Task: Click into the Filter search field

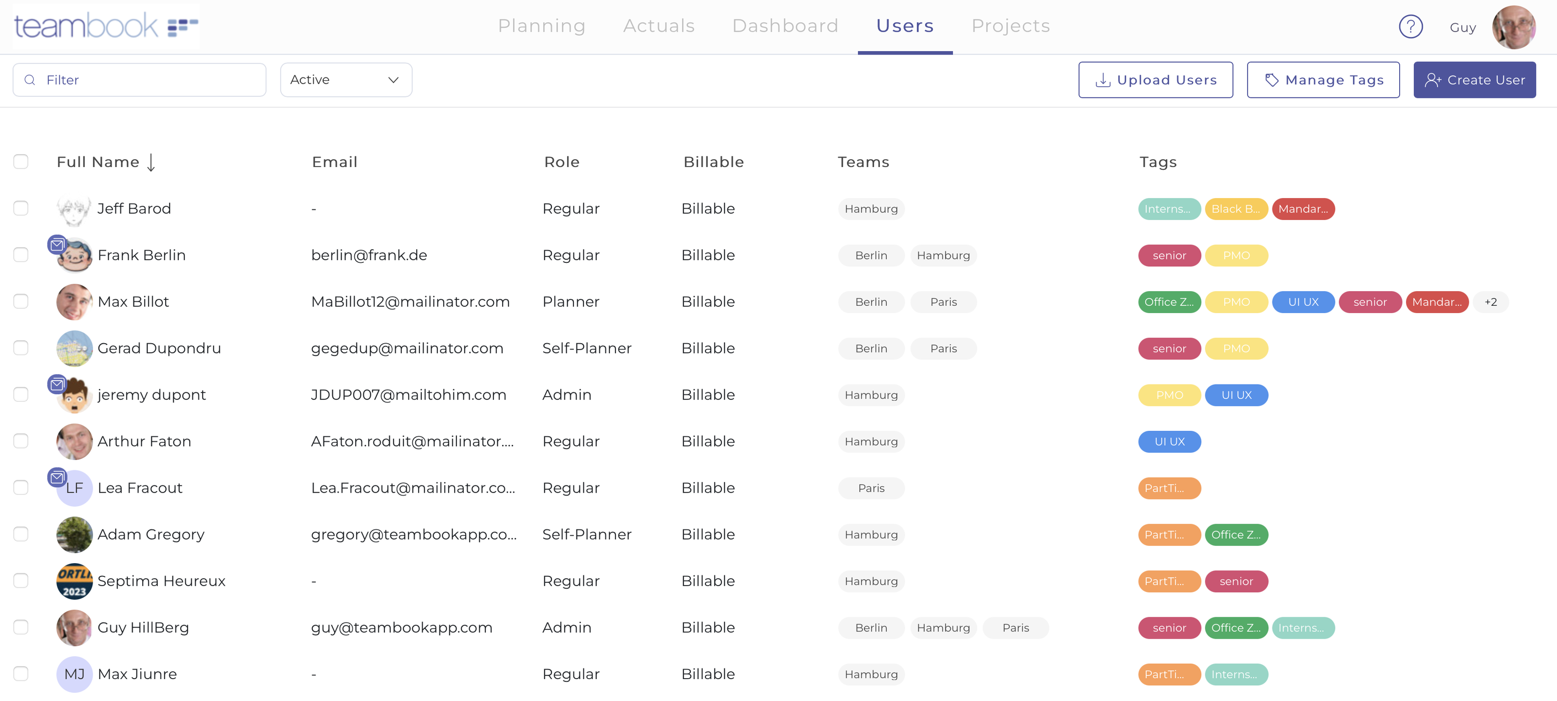Action: point(140,80)
